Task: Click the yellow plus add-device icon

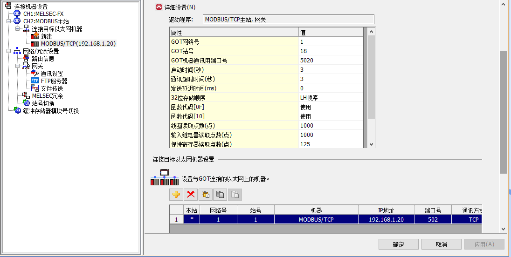Action: tap(176, 195)
